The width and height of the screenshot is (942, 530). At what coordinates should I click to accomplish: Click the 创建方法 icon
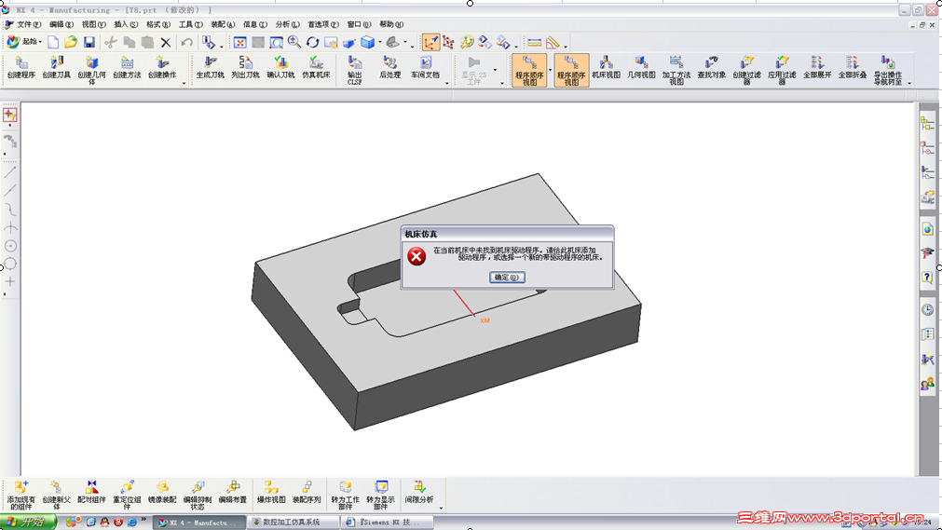(127, 67)
